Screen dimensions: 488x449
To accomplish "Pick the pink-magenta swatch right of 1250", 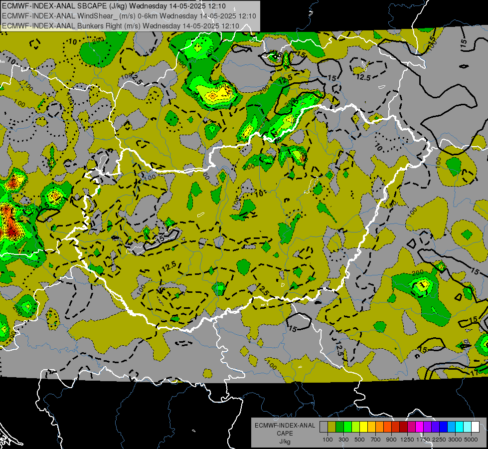I will click(x=411, y=427).
